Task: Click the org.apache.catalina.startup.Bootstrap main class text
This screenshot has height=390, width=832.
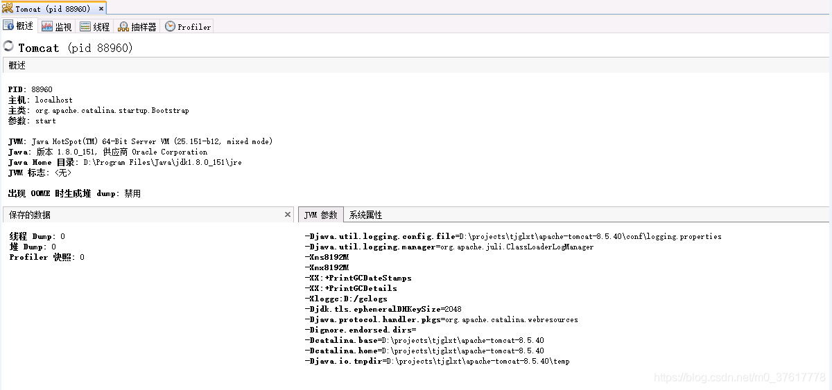Action: 112,110
